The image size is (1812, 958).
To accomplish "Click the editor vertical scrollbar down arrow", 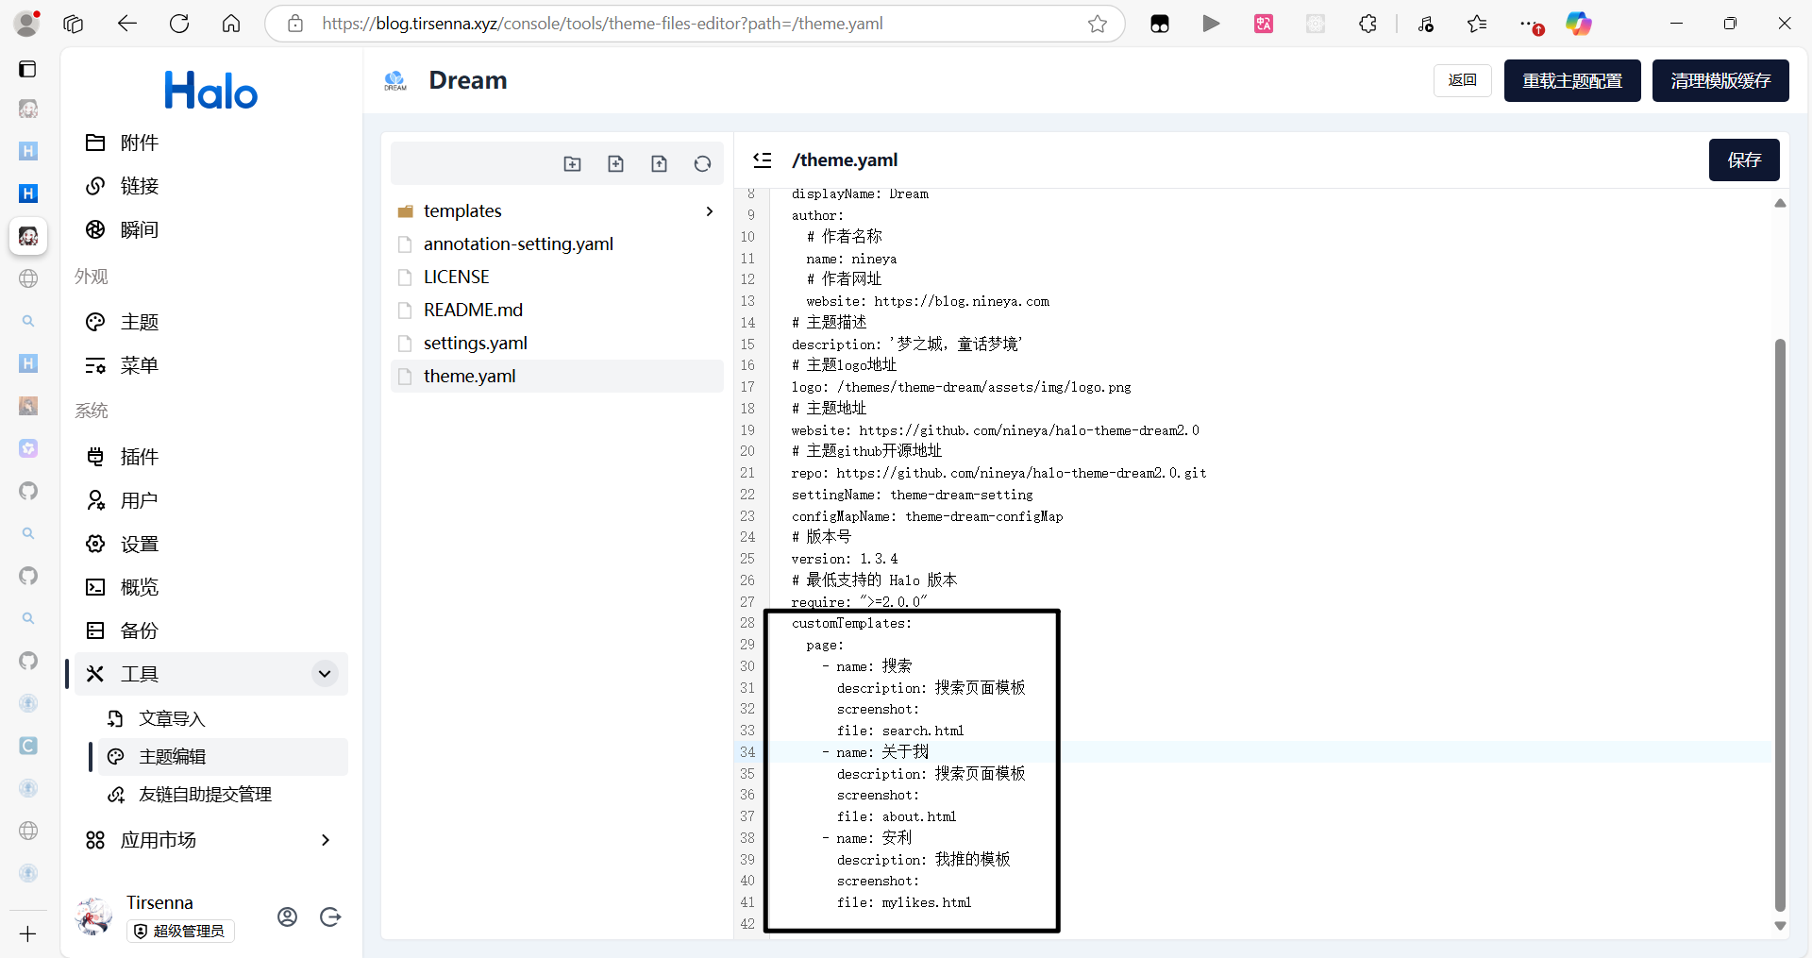I will tap(1780, 926).
